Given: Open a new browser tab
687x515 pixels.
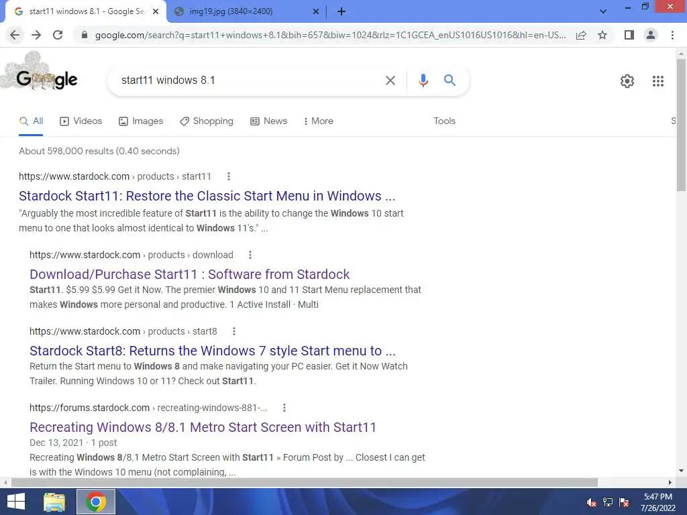Looking at the screenshot, I should (x=341, y=11).
